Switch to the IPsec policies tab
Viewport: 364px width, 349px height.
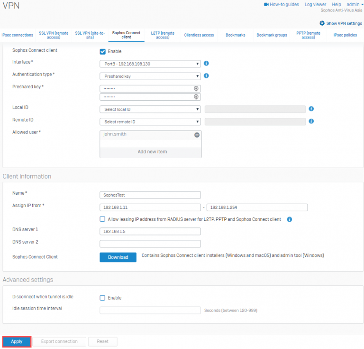pyautogui.click(x=345, y=35)
